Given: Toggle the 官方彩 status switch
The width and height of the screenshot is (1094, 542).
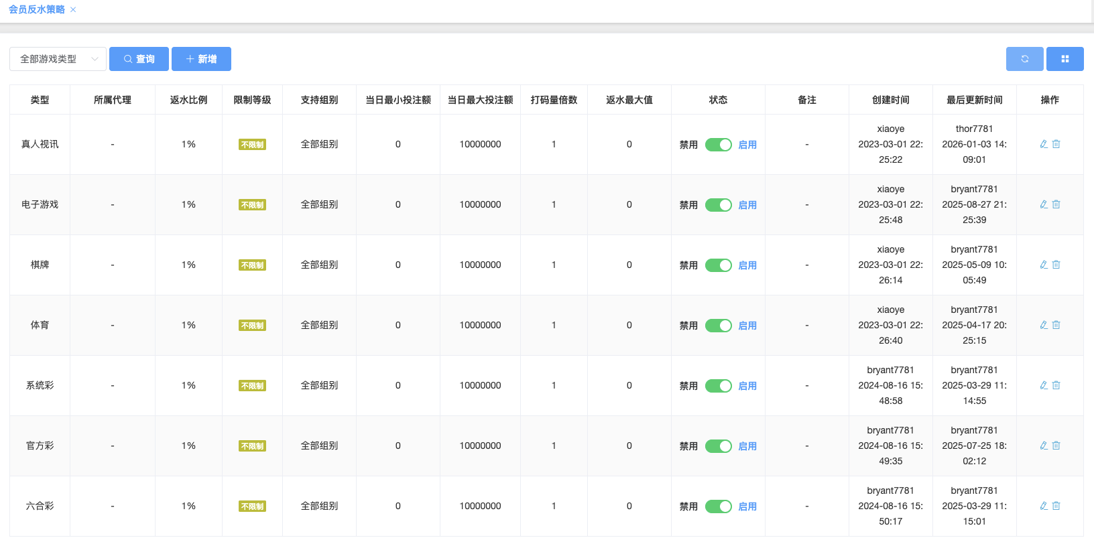Looking at the screenshot, I should (x=718, y=446).
